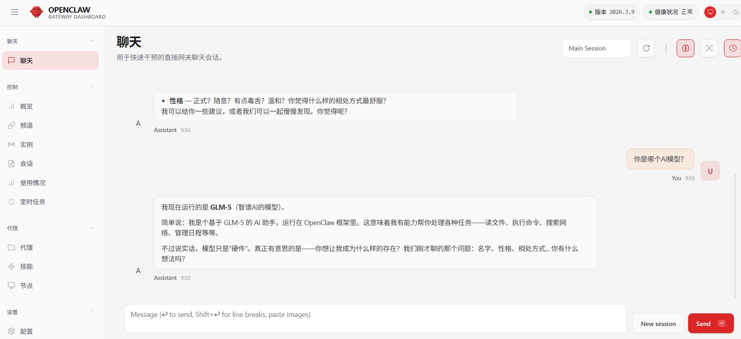This screenshot has width=741, height=339.
Task: Refresh the chat with the reload icon
Action: pyautogui.click(x=646, y=48)
